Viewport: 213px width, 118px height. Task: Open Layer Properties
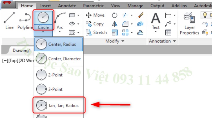[x=190, y=23]
